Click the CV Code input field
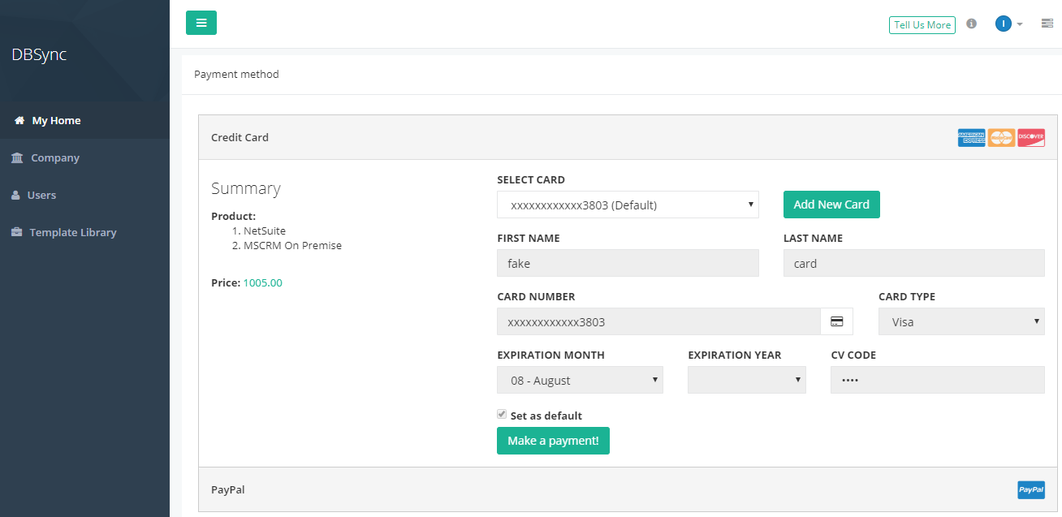The height and width of the screenshot is (517, 1062). click(x=937, y=381)
